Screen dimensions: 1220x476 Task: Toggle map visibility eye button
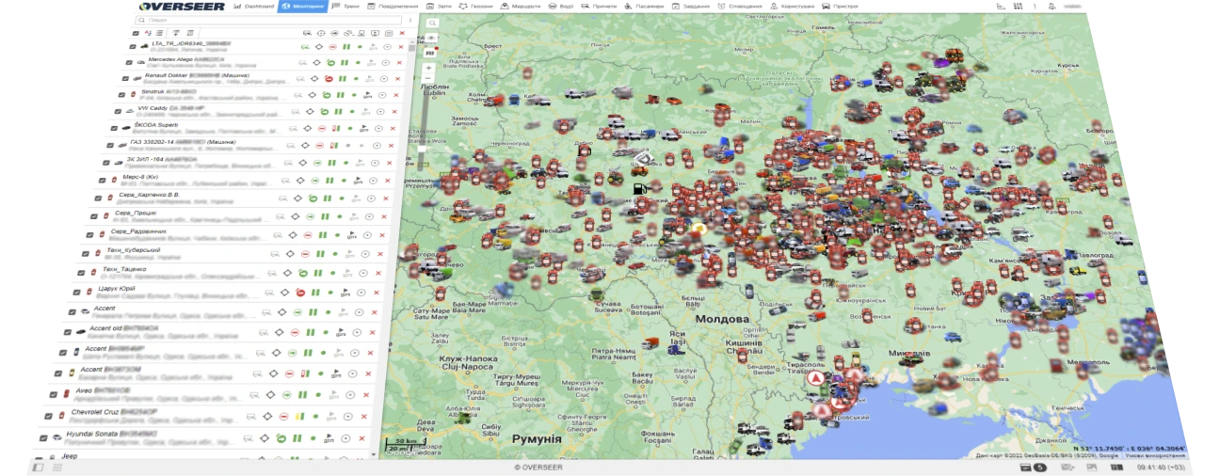430,38
